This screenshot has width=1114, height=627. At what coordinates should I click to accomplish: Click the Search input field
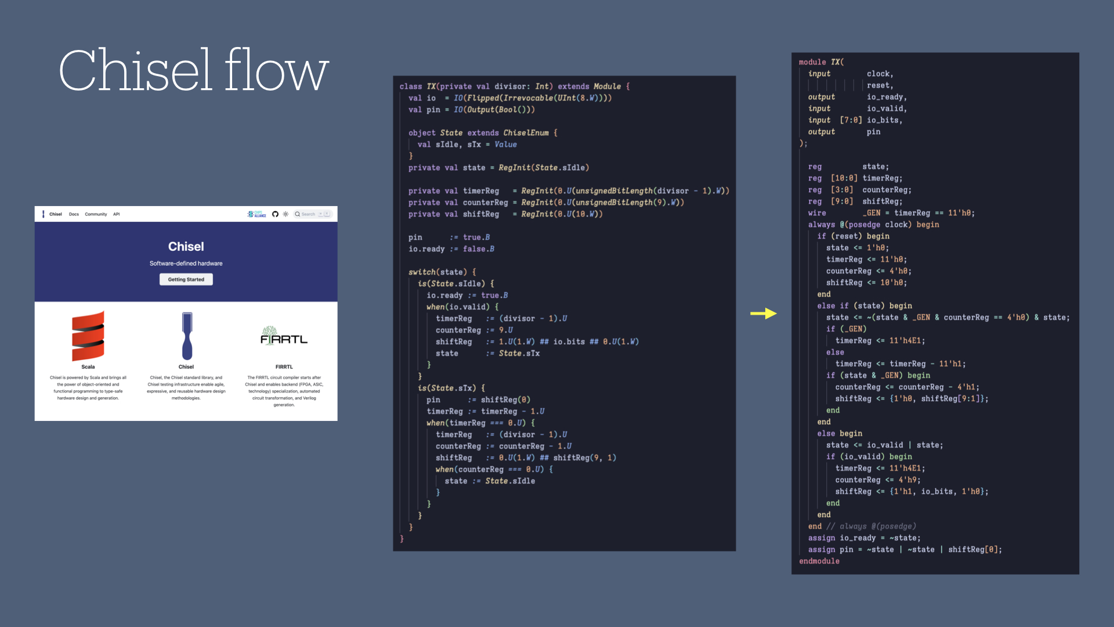308,214
